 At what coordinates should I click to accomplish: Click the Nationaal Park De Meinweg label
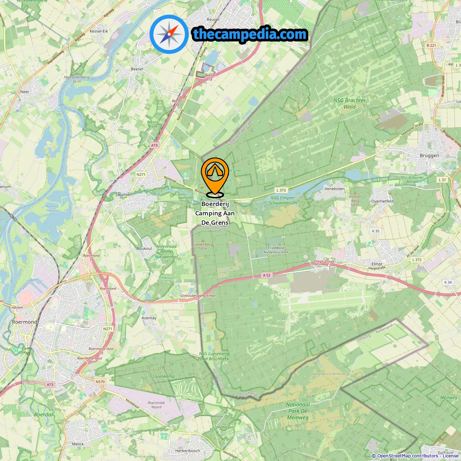pyautogui.click(x=298, y=411)
